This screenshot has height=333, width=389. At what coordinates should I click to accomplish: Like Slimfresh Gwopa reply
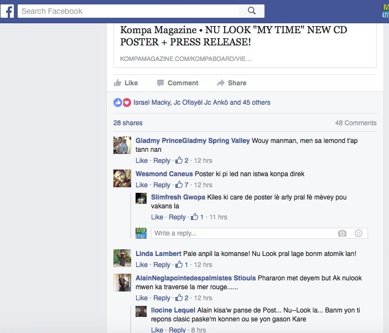coord(157,217)
